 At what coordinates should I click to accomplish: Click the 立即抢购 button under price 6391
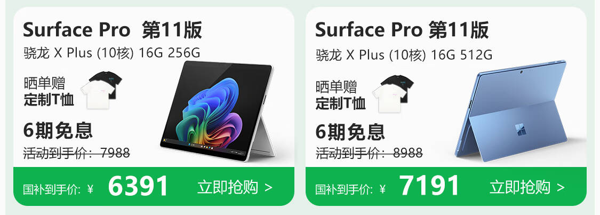(235, 187)
